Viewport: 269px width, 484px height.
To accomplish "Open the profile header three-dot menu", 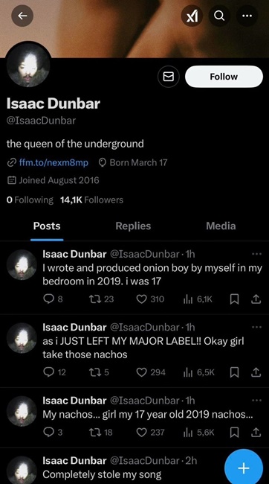I will (247, 16).
